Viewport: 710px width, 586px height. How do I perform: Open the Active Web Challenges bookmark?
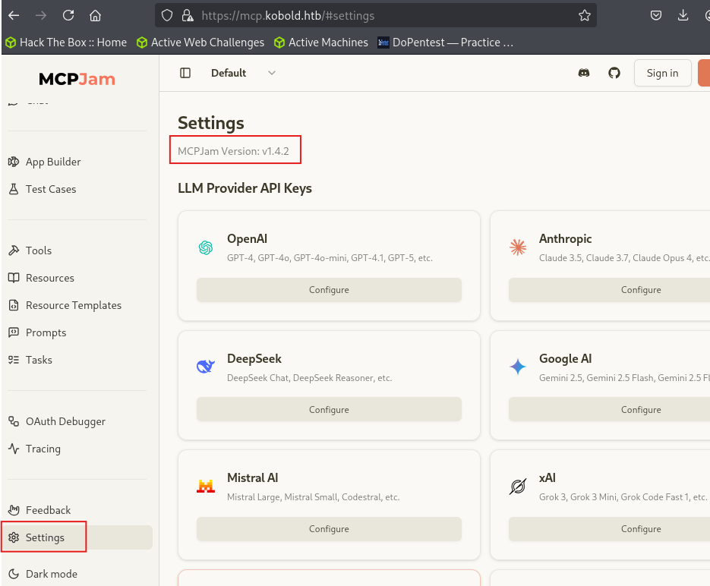click(x=200, y=43)
